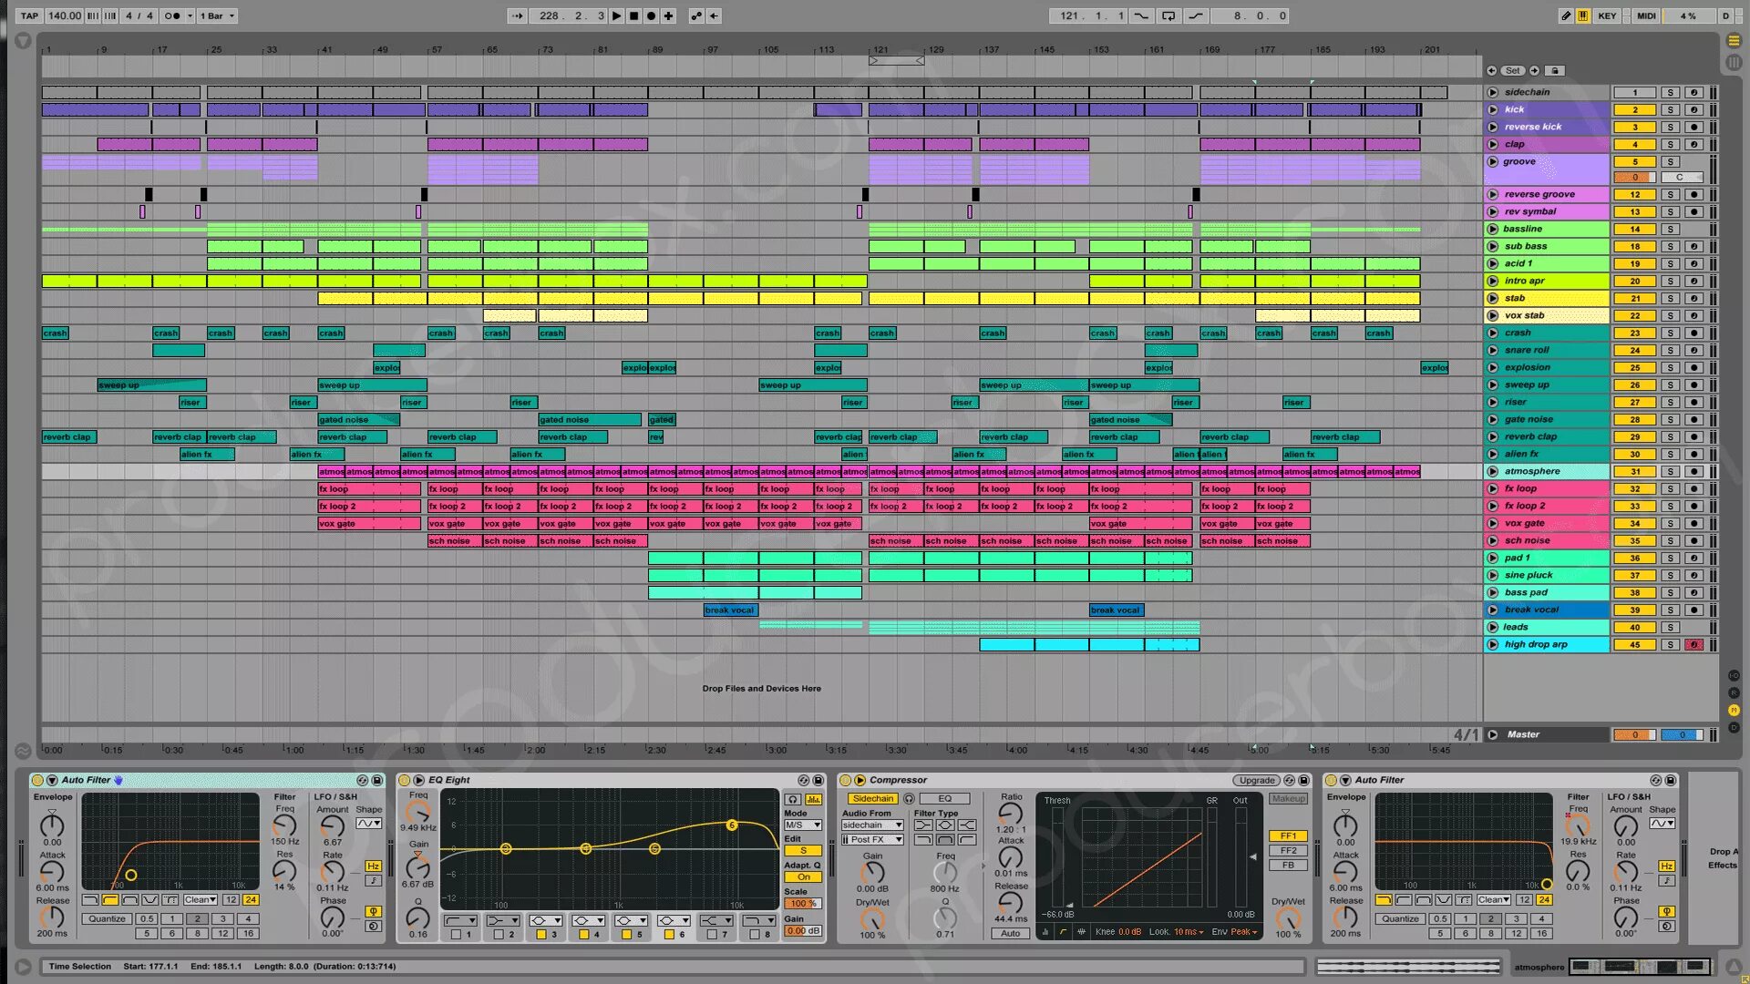Viewport: 1750px width, 984px height.
Task: Click the Compressor Upgrade button
Action: 1256,780
